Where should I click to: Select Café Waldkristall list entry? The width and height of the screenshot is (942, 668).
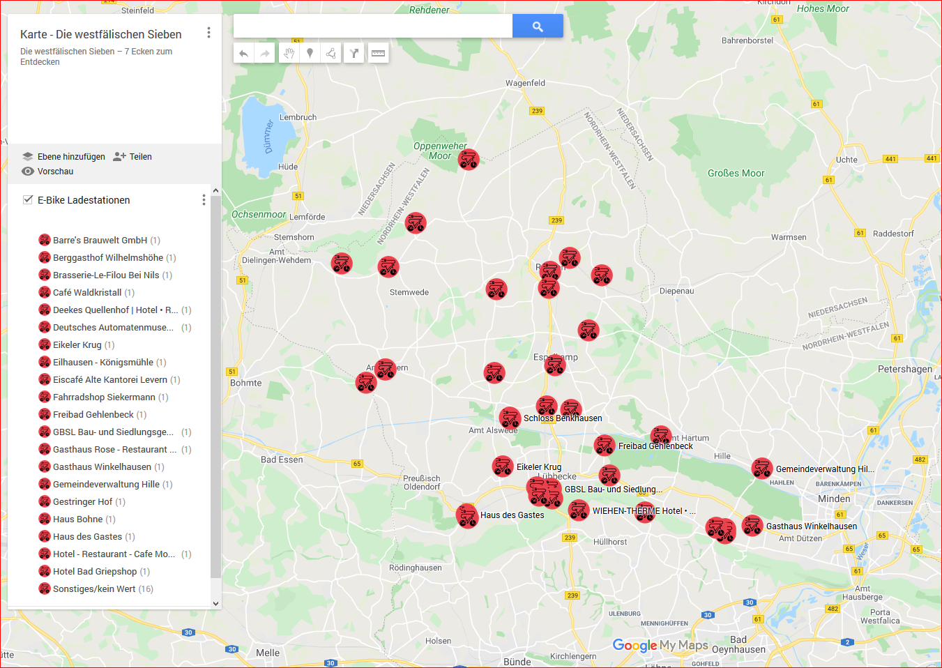(87, 293)
